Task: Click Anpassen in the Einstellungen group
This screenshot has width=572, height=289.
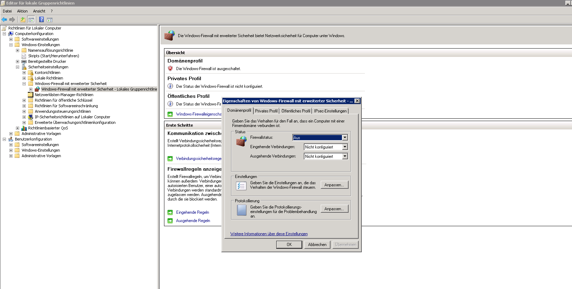Action: (334, 185)
